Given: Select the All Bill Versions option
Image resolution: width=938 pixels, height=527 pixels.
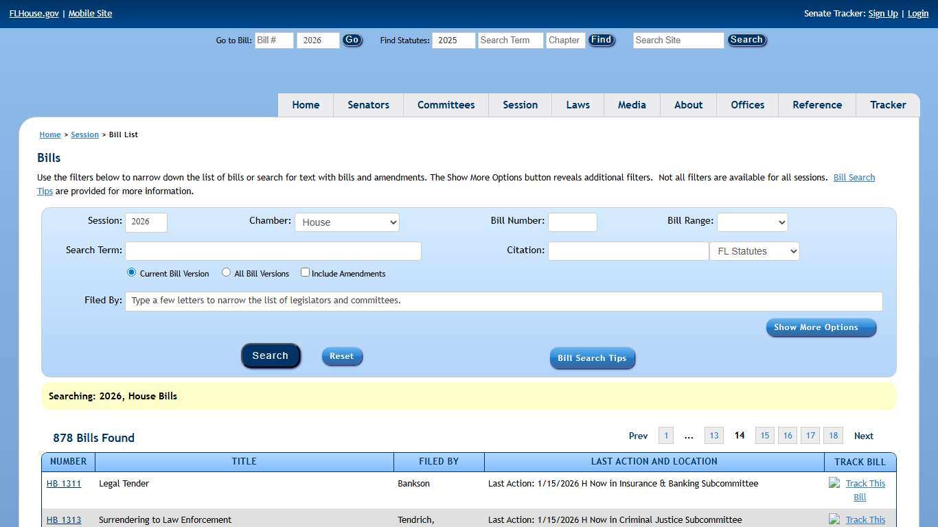Looking at the screenshot, I should click(x=226, y=272).
